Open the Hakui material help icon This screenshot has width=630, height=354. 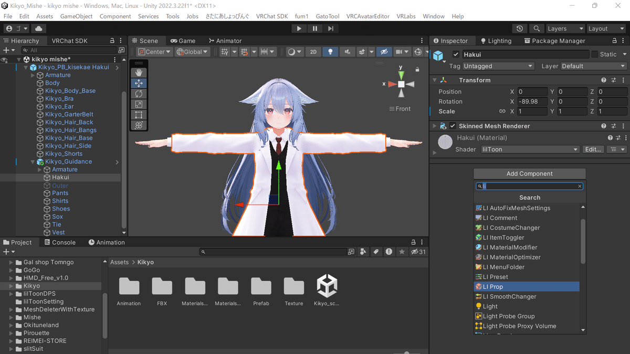tap(610, 138)
